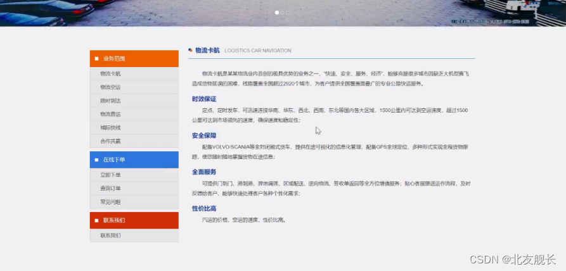Click white square icon in red 联系我们 header
This screenshot has height=271, width=566.
(96, 220)
